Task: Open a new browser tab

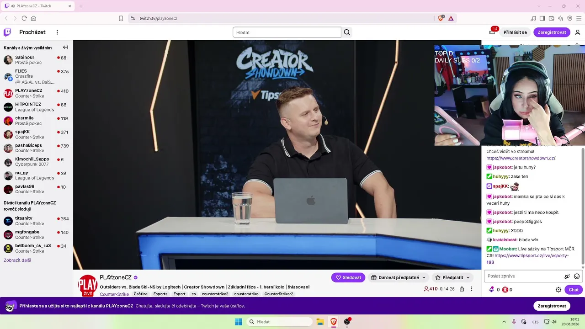Action: click(x=81, y=6)
